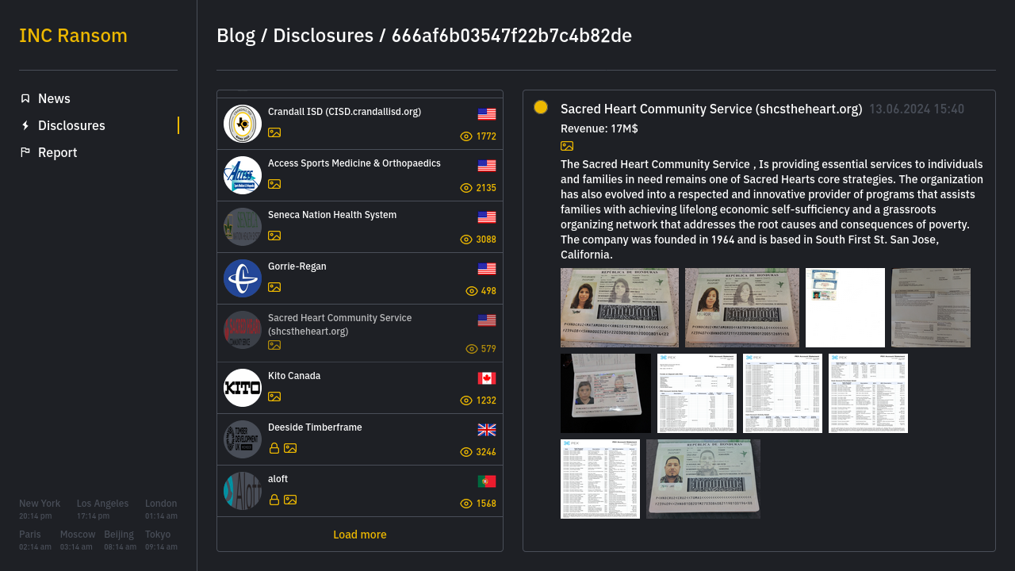1015x571 pixels.
Task: Click the Disclosures lightning bolt icon
Action: 25,125
